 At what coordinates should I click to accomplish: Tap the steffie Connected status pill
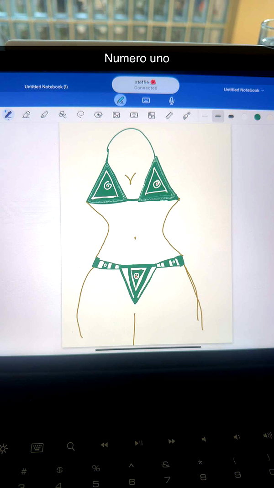146,85
